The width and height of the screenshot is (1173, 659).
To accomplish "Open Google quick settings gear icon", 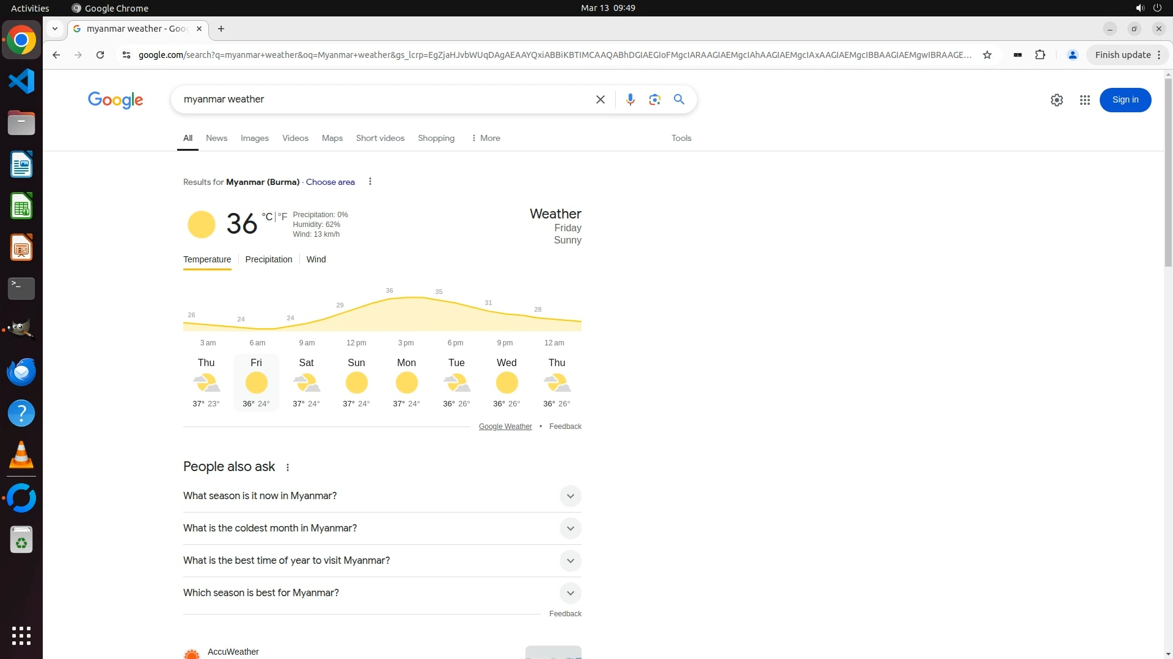I will point(1056,100).
